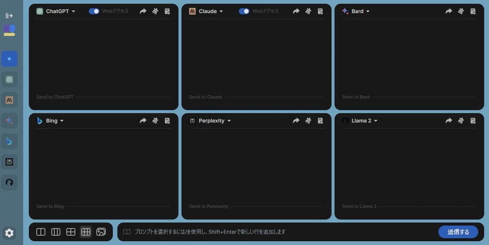Clear the Bing conversation with broom icon

[x=155, y=121]
